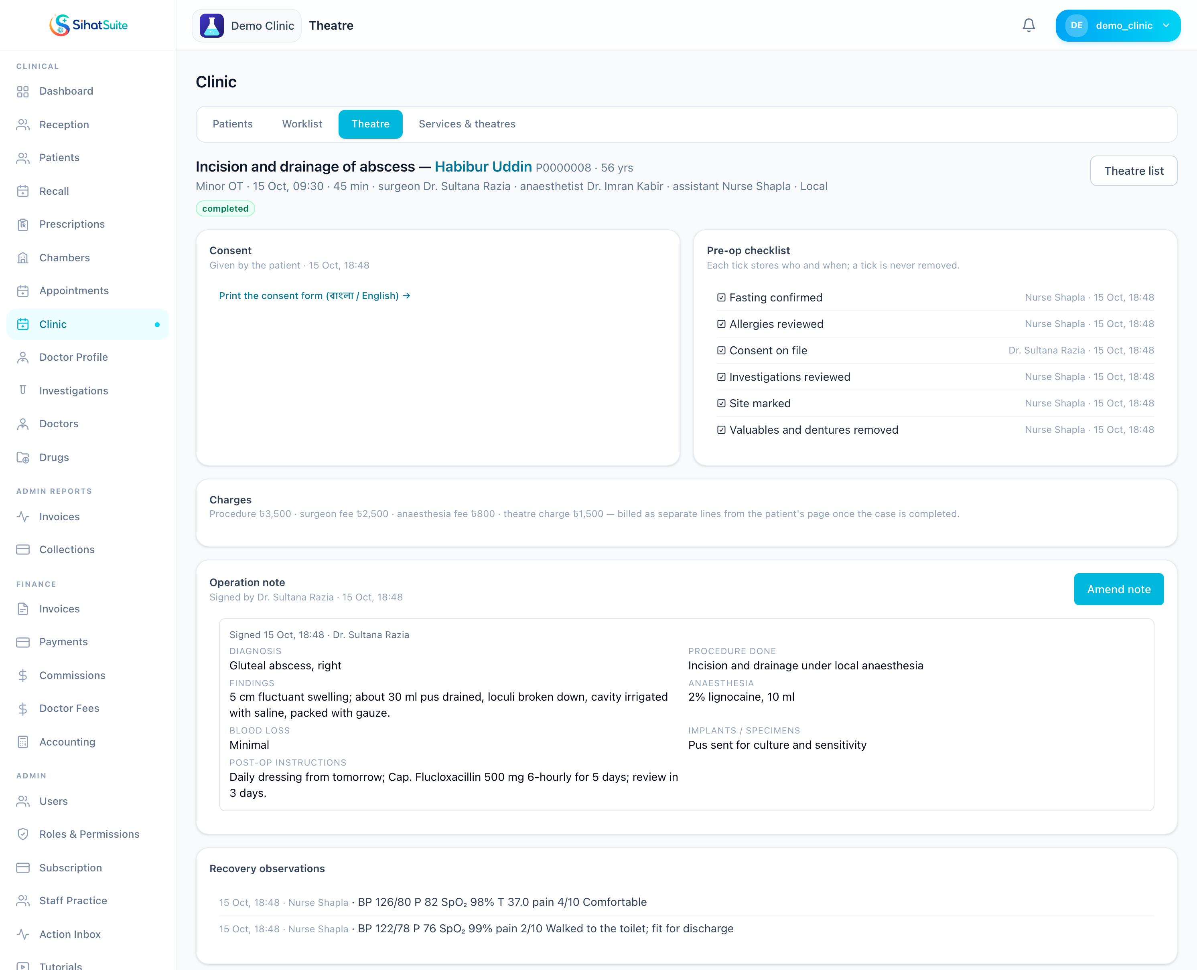1197x970 pixels.
Task: Open Staff Practice in the sidebar
Action: click(x=88, y=901)
